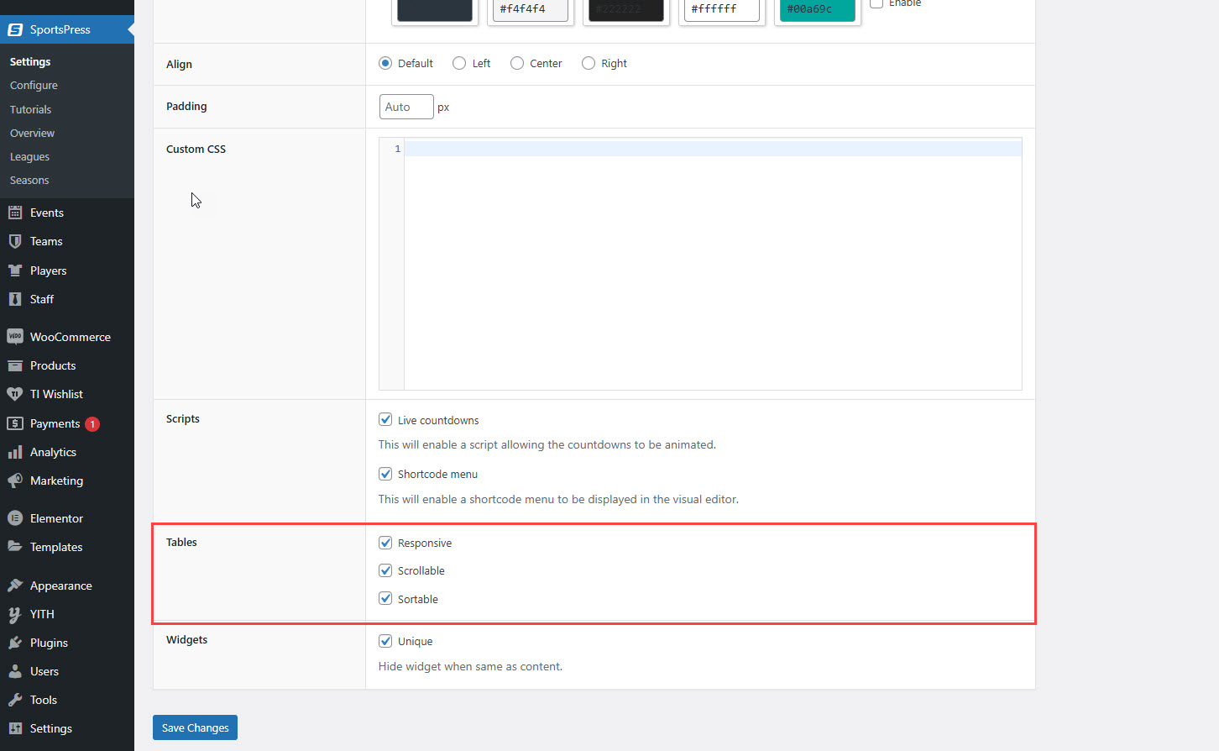Image resolution: width=1219 pixels, height=751 pixels.
Task: Toggle the Live countdowns checkbox
Action: pos(385,419)
